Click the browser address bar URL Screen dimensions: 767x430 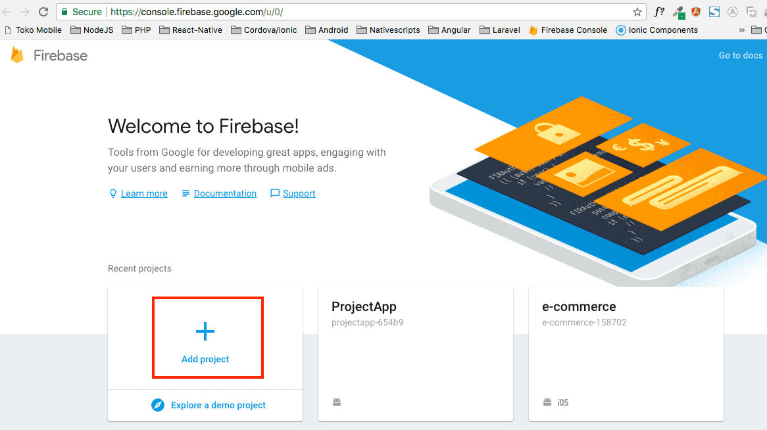click(197, 12)
